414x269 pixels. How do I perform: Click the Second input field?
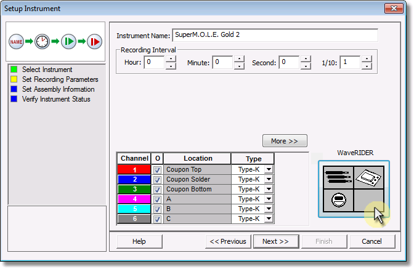(x=290, y=62)
